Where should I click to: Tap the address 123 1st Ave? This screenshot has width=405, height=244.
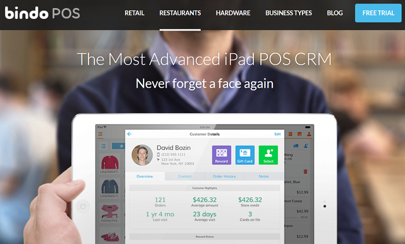coord(171,160)
